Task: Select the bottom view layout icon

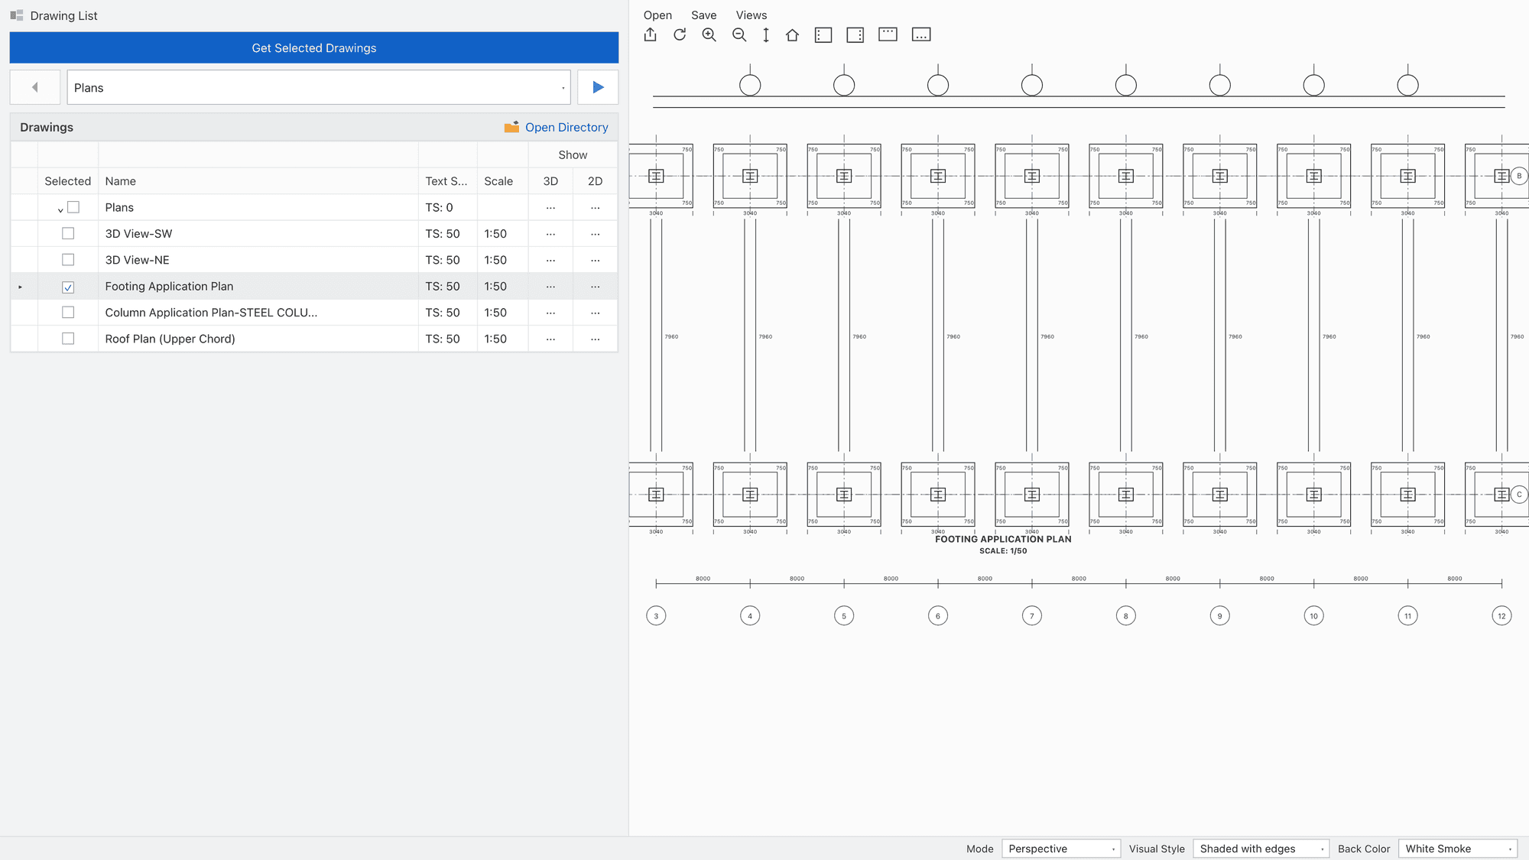Action: click(x=921, y=34)
